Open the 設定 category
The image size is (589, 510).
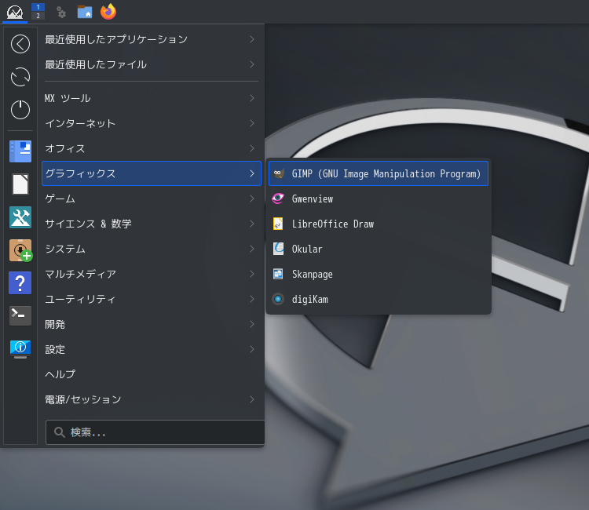(x=152, y=349)
